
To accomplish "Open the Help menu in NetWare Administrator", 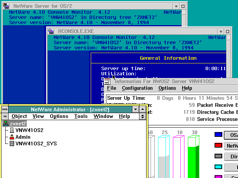I will pyautogui.click(x=125, y=116).
